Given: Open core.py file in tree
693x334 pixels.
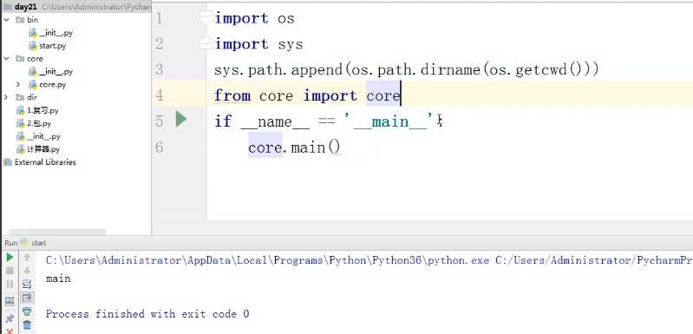Looking at the screenshot, I should click(52, 84).
